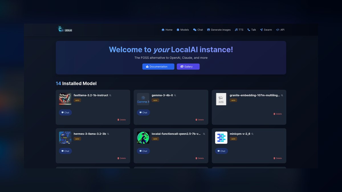Click search icon beside granite-embedding-107m-multilingual
The width and height of the screenshot is (342, 192).
coord(282,96)
